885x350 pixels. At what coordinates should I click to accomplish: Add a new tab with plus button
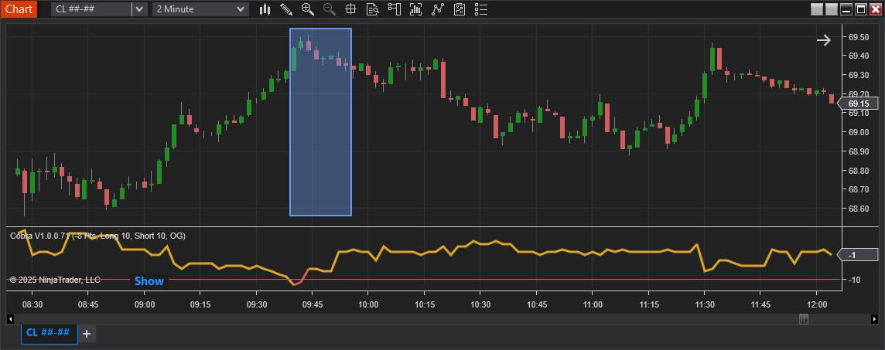pos(87,334)
